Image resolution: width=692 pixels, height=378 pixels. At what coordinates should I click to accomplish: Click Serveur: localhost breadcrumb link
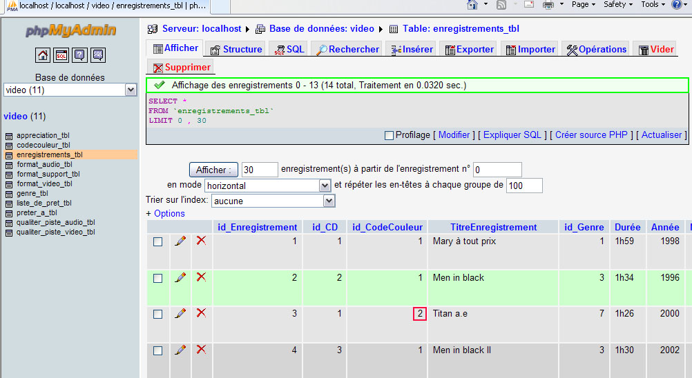pos(202,29)
